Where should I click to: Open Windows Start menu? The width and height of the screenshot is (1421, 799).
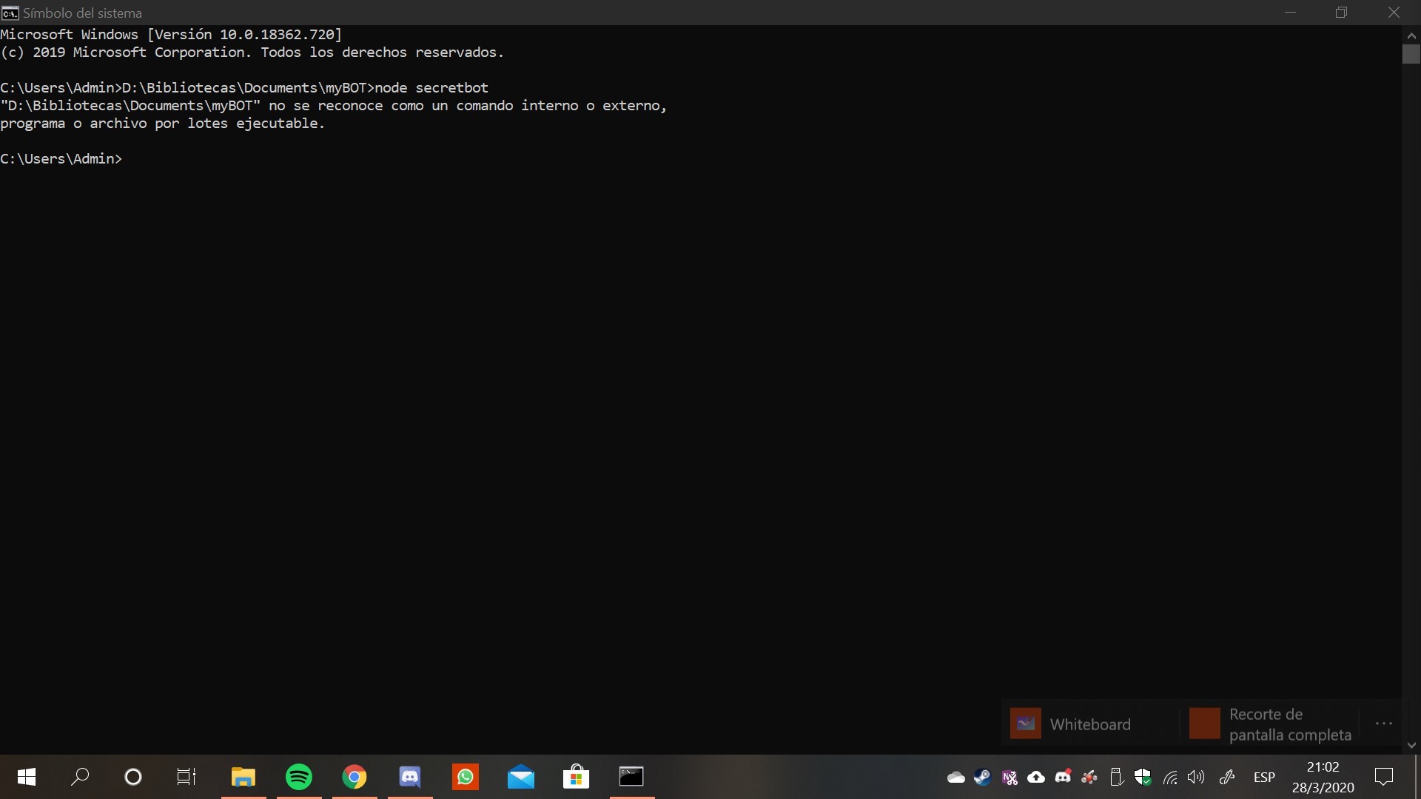click(27, 777)
